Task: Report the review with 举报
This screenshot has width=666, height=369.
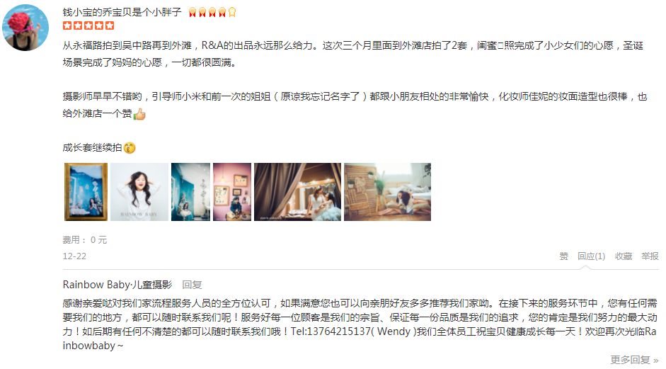Action: [x=650, y=256]
